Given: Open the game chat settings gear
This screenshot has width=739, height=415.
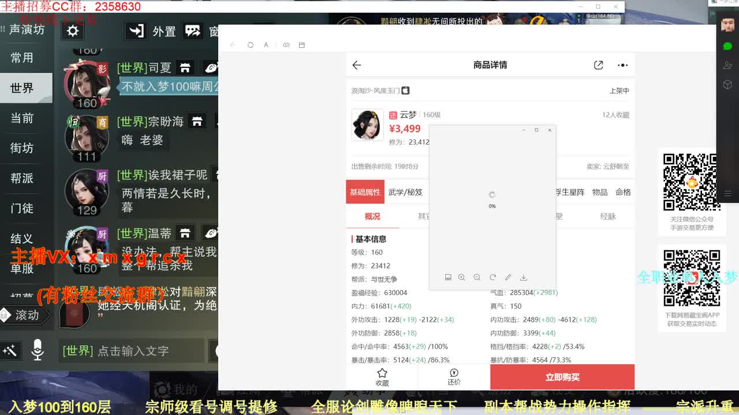Looking at the screenshot, I should point(73,31).
